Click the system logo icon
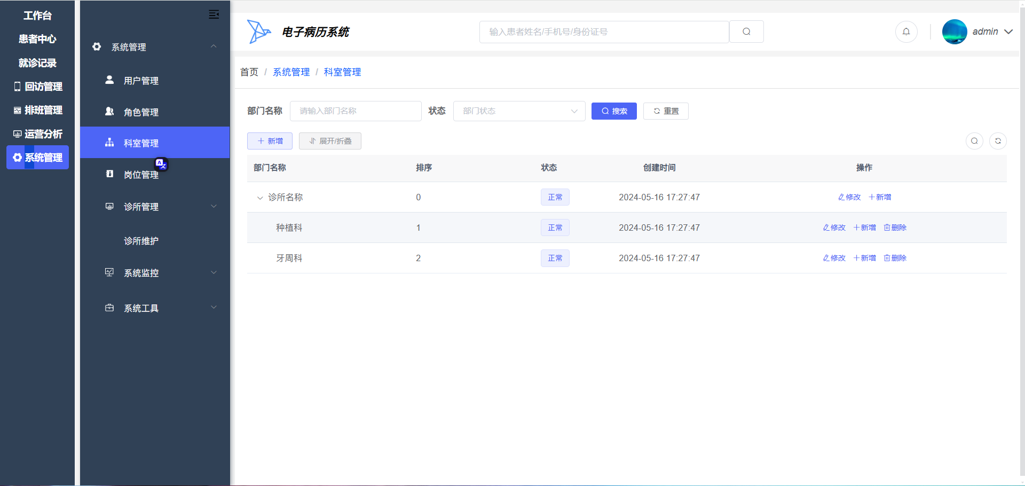 (x=259, y=32)
